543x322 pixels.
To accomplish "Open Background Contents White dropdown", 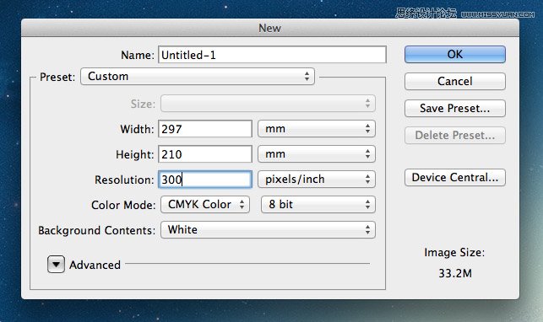I will coord(268,230).
